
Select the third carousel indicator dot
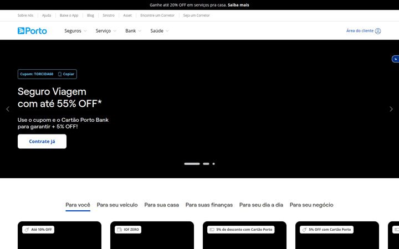[213, 164]
